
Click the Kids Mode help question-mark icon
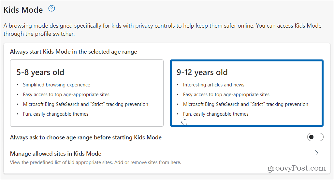[51, 9]
